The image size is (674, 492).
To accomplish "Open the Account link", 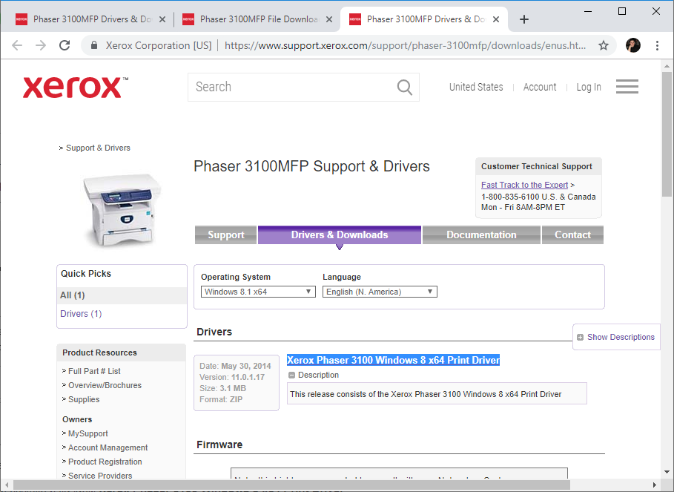I will 540,87.
